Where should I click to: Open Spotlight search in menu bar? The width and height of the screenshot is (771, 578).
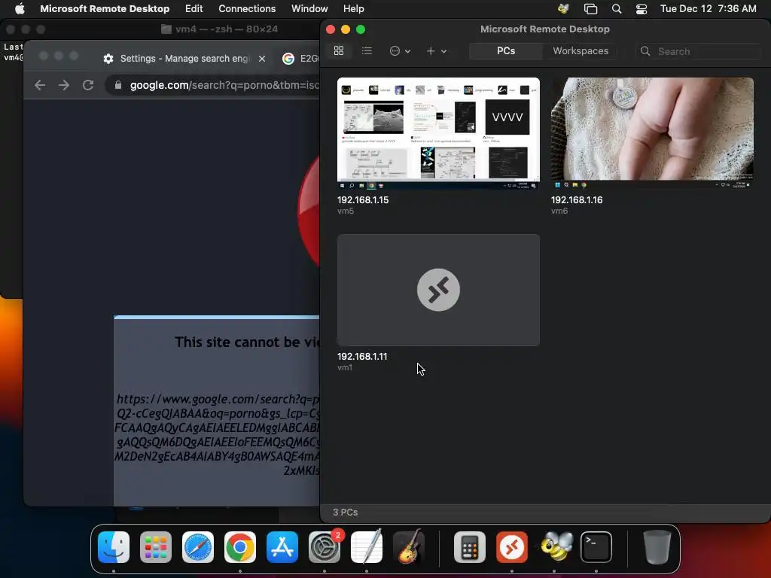click(617, 8)
